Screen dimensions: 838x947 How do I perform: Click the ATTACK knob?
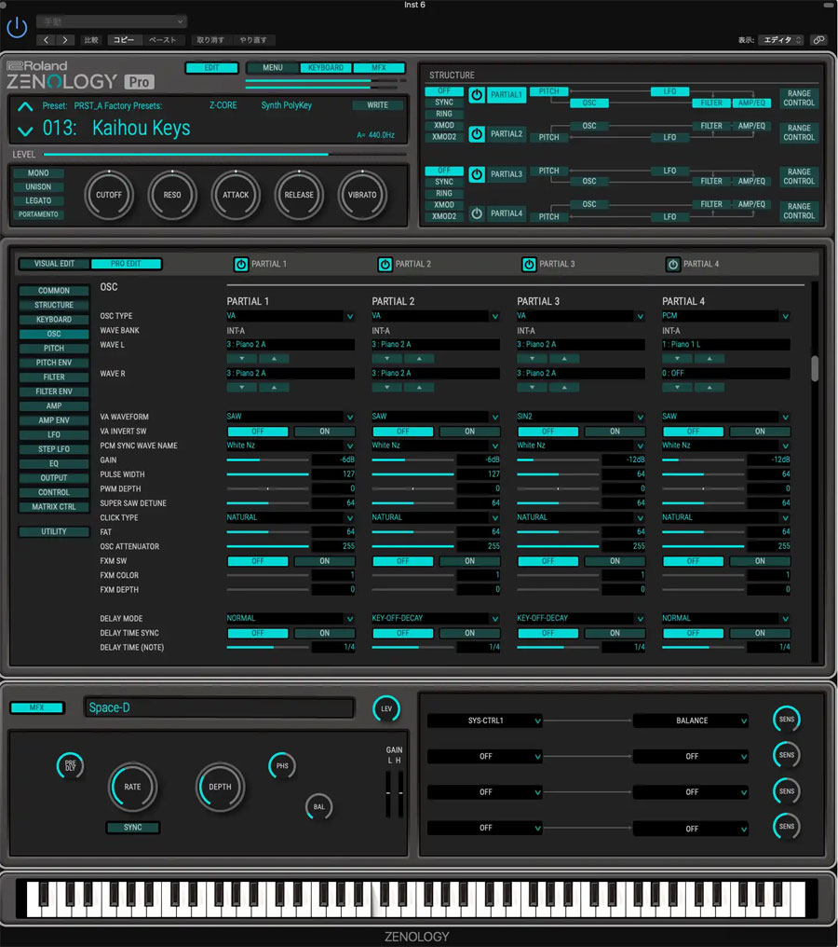click(236, 195)
